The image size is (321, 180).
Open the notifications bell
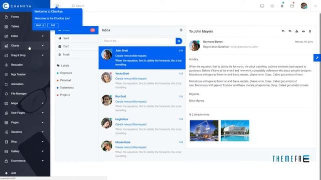(x=282, y=6)
